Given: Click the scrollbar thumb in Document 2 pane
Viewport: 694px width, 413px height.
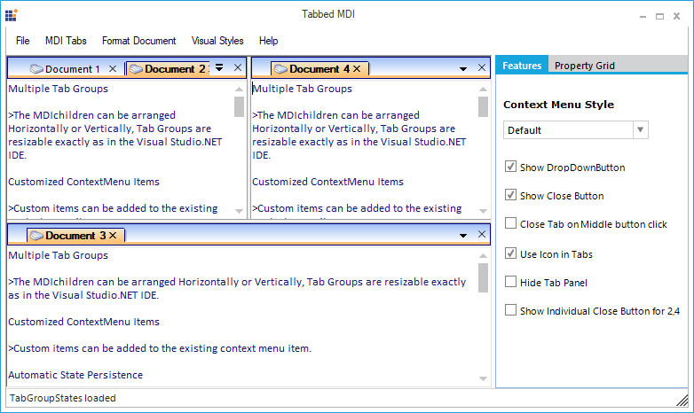Looking at the screenshot, I should [239, 106].
